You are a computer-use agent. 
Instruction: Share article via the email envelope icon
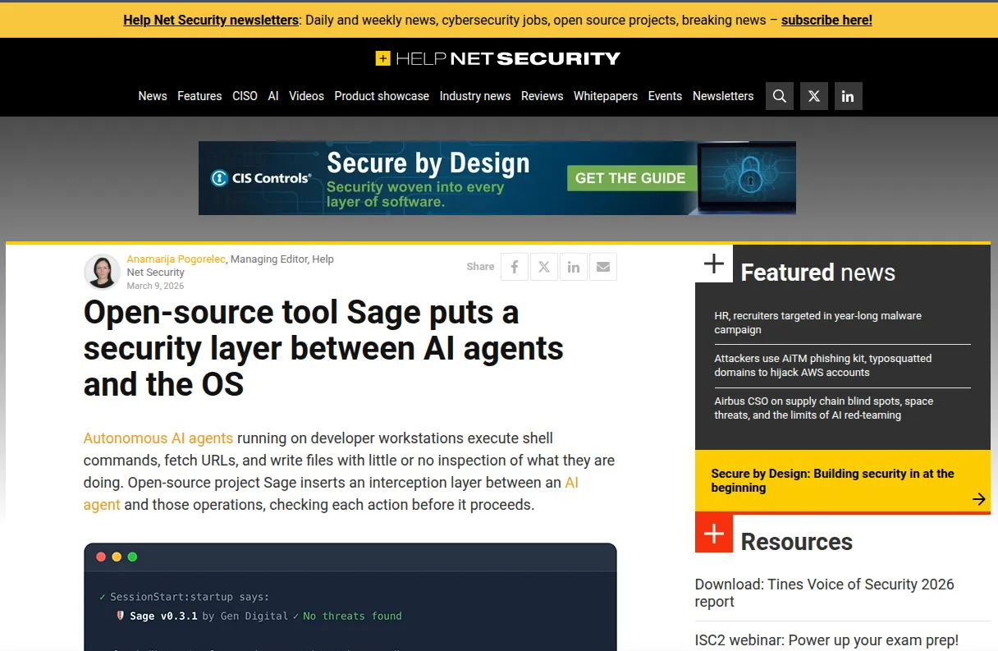603,267
